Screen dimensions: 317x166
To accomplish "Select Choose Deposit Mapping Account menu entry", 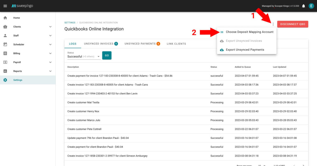I will 250,32.
